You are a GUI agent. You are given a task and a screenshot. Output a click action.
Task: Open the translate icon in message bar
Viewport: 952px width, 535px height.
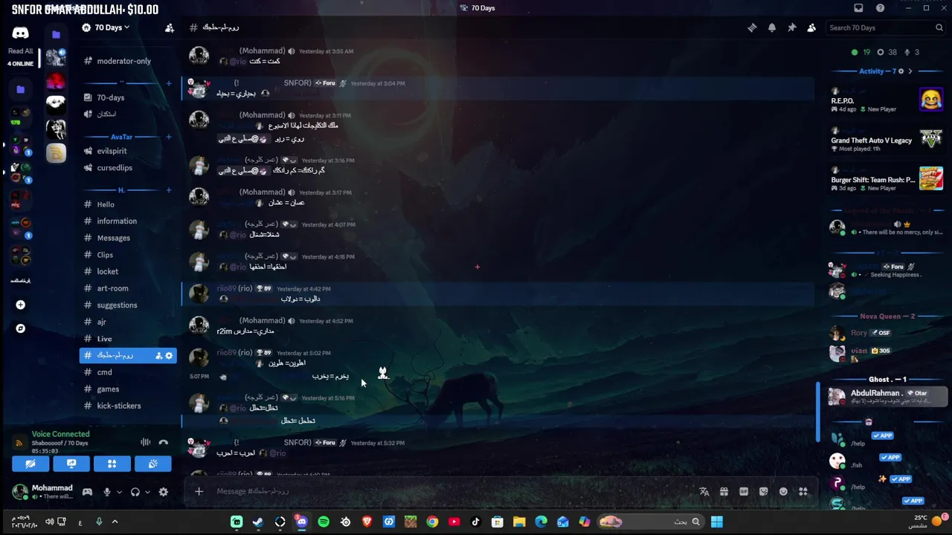[704, 491]
